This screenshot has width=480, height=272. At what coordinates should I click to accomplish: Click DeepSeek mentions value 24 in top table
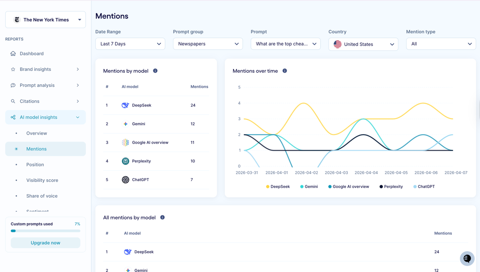(x=193, y=106)
